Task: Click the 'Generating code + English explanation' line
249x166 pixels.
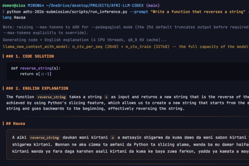Action: tap(85, 40)
